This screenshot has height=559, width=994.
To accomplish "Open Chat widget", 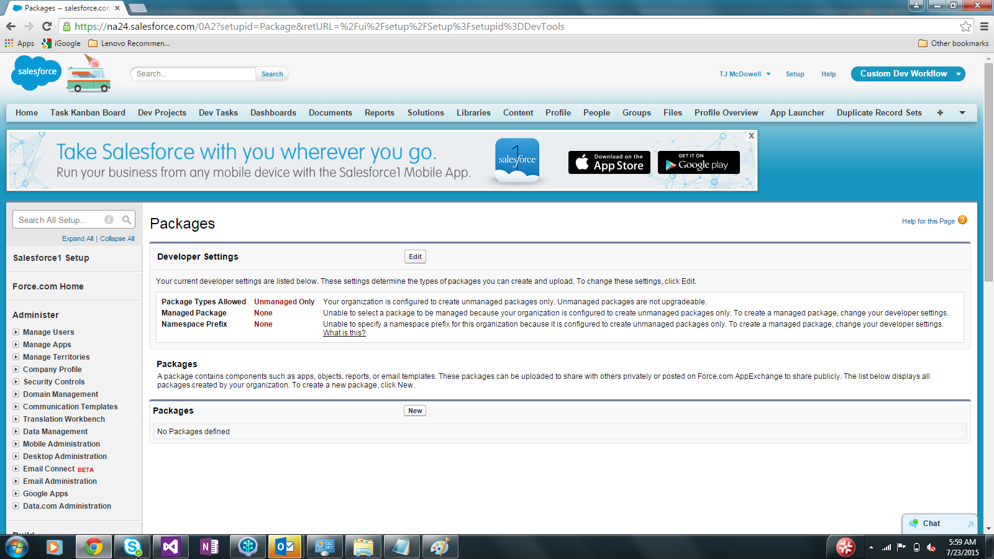I will point(931,524).
